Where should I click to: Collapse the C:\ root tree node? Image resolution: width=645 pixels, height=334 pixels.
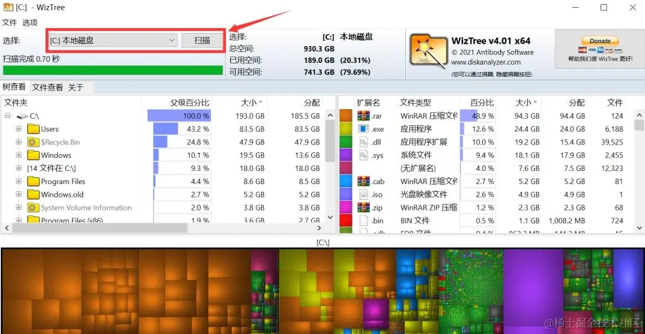[7, 116]
